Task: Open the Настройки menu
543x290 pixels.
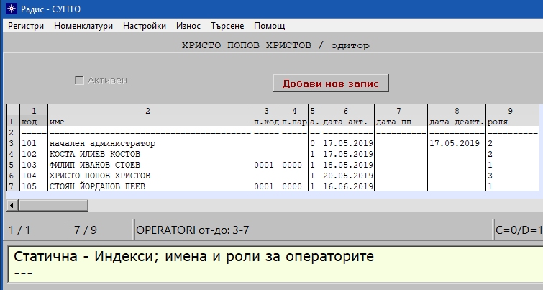Action: pos(145,26)
